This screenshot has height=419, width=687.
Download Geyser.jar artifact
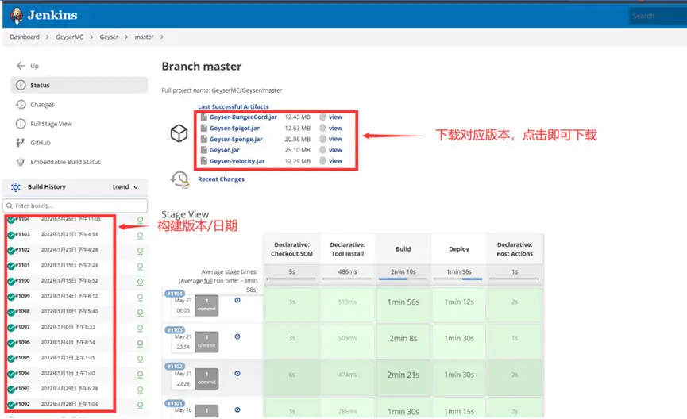pos(224,150)
